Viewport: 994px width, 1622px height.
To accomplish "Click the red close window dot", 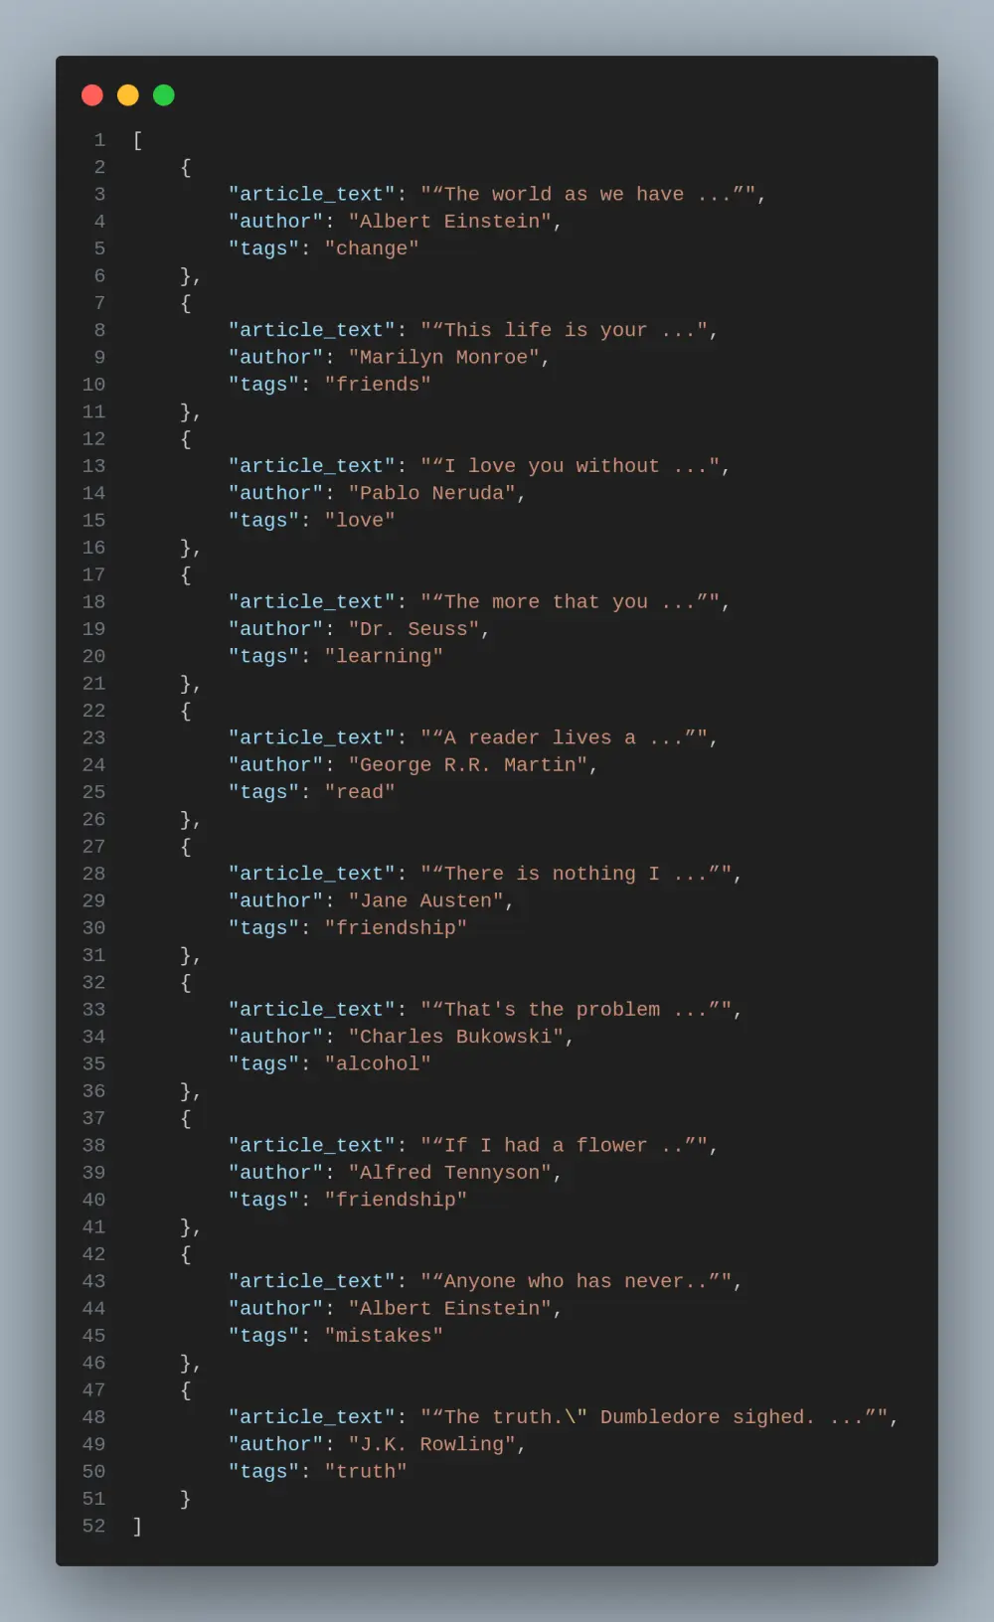I will pos(92,95).
